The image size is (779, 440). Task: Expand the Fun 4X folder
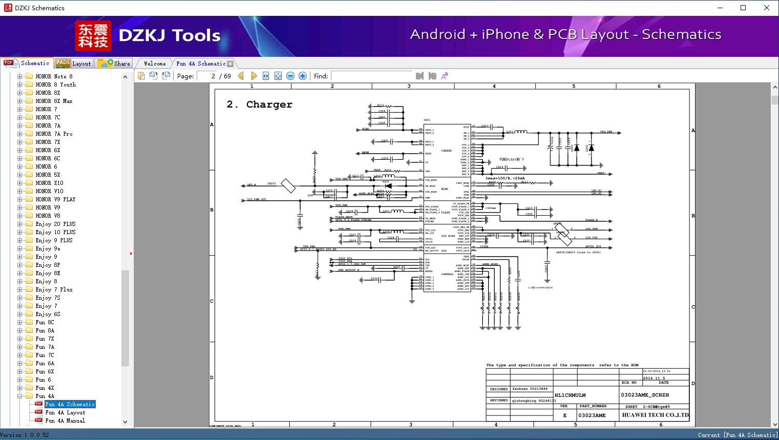click(20, 388)
